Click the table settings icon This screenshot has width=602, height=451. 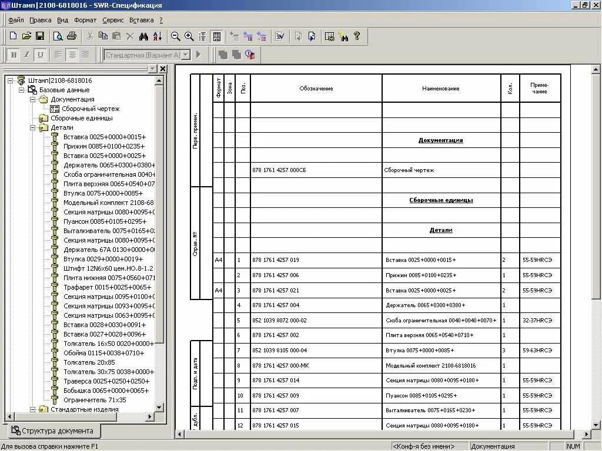point(329,36)
